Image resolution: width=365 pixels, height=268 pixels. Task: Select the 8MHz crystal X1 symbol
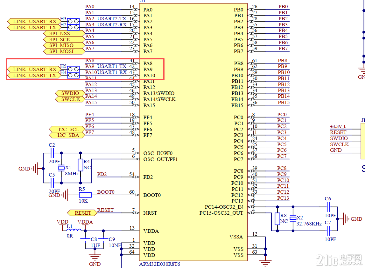[61, 168]
